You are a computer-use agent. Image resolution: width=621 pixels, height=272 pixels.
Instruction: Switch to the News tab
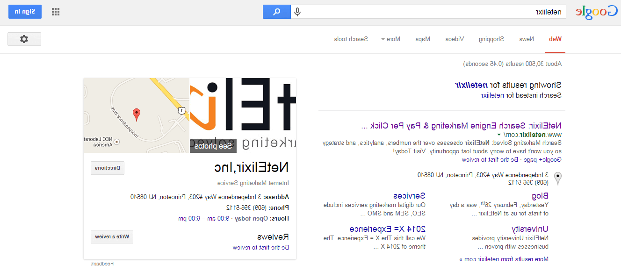point(527,39)
